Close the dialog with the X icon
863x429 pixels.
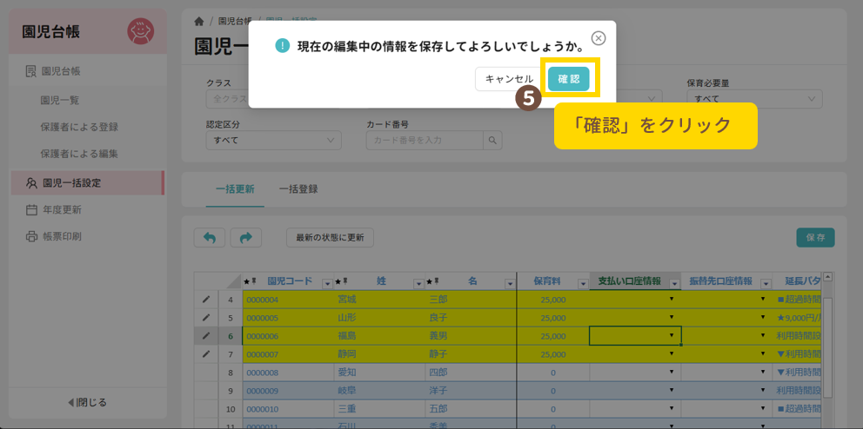599,38
